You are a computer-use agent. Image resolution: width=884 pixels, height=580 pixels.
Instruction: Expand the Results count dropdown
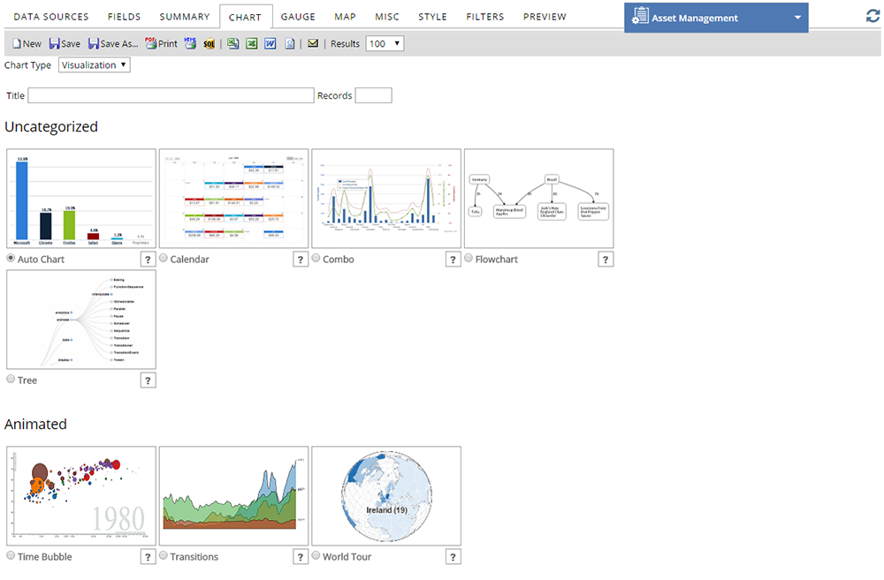pyautogui.click(x=385, y=43)
